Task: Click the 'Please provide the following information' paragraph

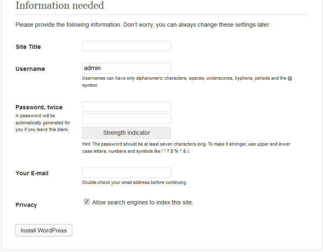Action: (x=142, y=25)
